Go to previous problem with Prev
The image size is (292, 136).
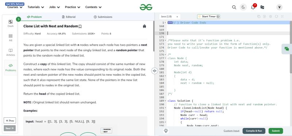10,121
